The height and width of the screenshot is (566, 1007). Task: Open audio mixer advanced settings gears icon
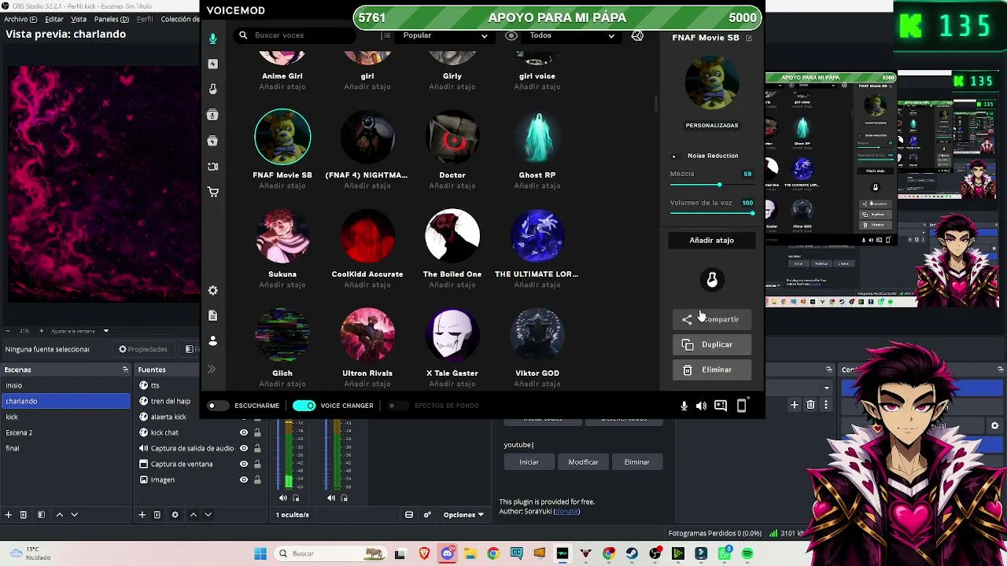(x=427, y=515)
